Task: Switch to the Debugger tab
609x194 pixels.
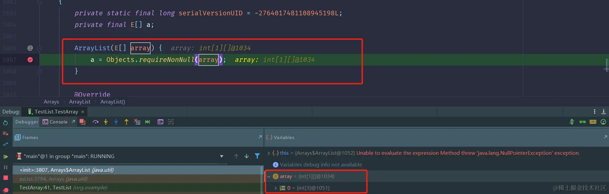Action: point(27,122)
